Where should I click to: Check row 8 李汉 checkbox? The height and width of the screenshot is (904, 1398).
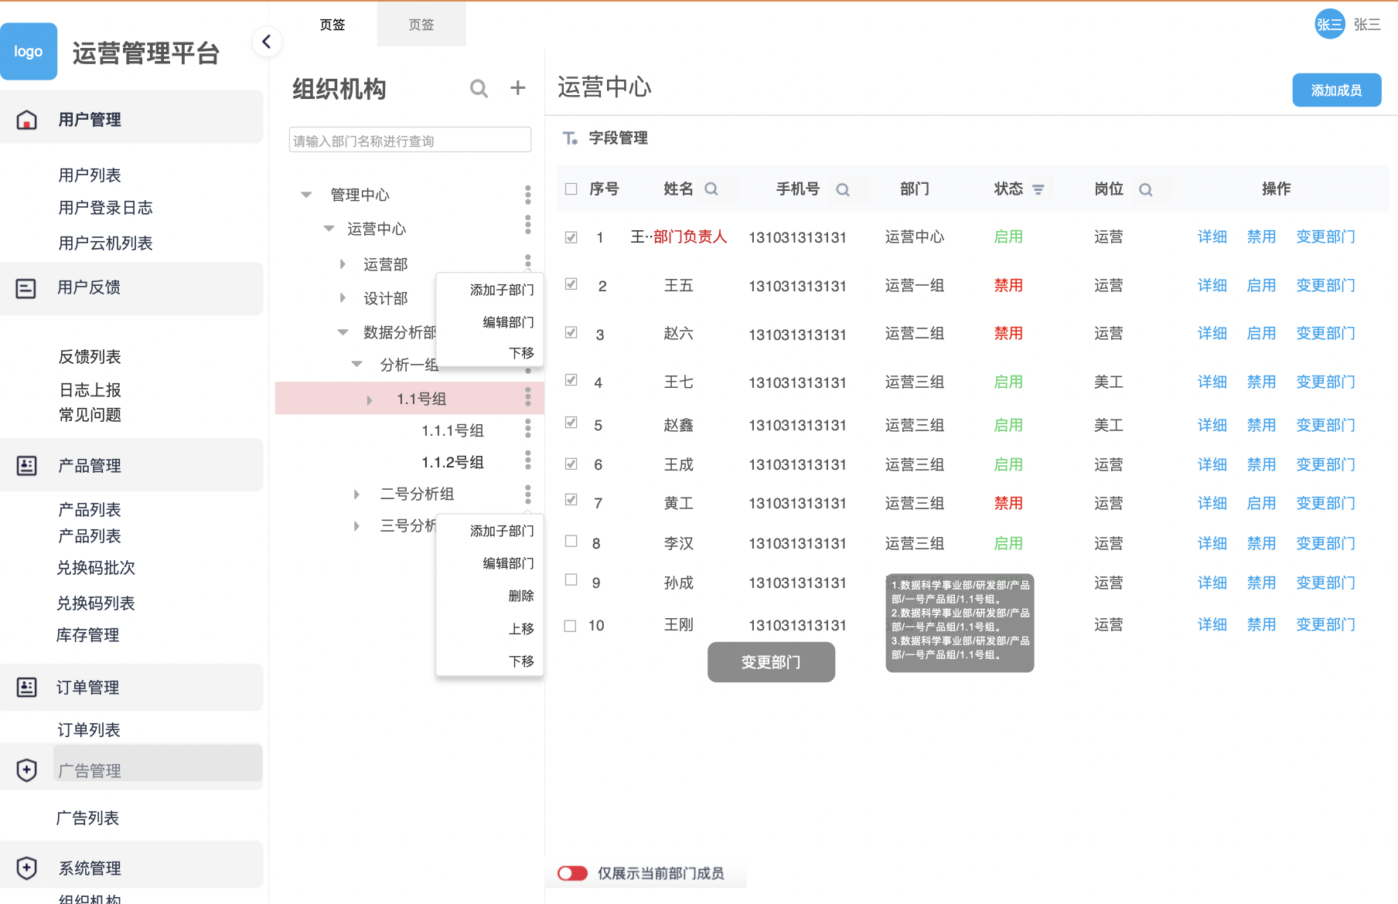[x=571, y=541]
